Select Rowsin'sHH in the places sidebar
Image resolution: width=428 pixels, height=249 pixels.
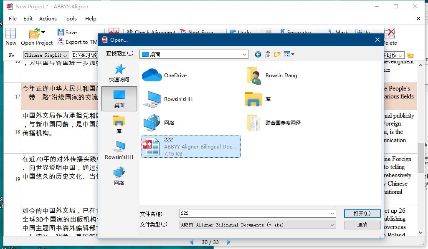click(x=119, y=150)
